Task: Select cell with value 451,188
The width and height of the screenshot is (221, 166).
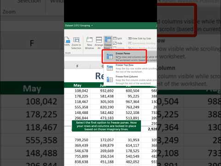Action: tap(104, 162)
